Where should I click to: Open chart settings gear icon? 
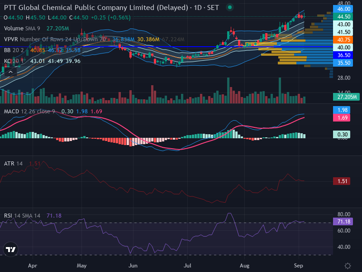[348, 266]
